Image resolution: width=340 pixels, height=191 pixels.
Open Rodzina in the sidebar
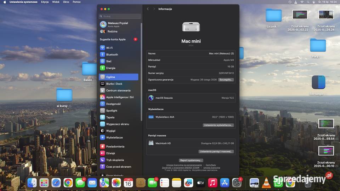point(118,31)
